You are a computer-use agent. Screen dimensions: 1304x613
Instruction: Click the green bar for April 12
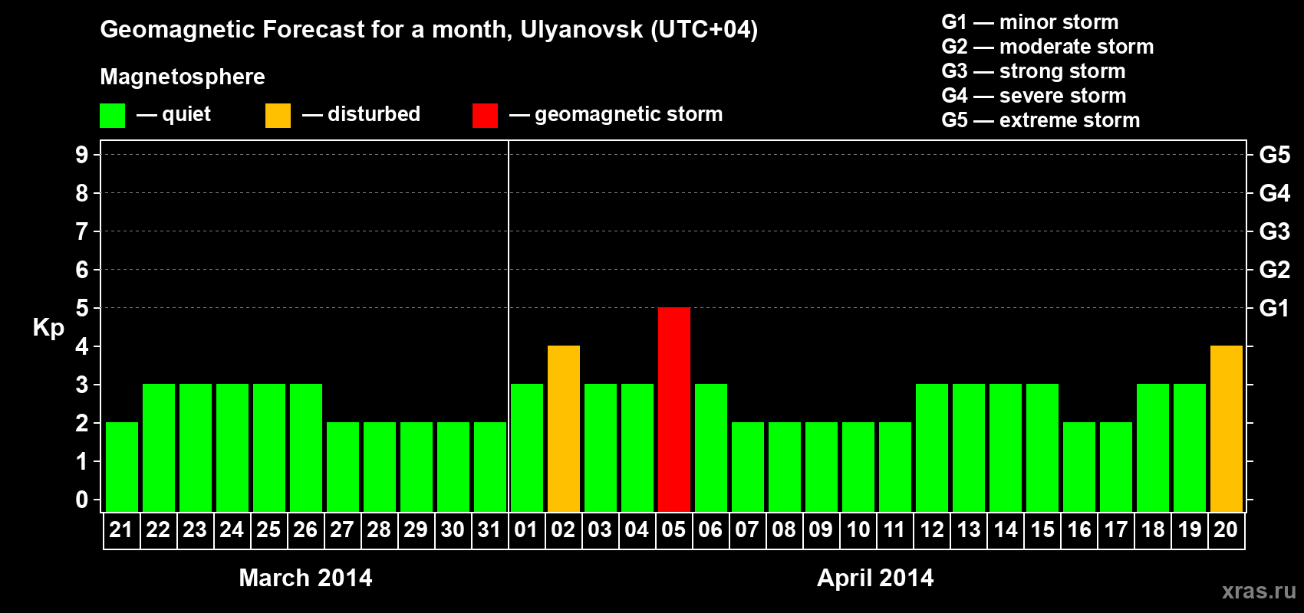pyautogui.click(x=931, y=447)
